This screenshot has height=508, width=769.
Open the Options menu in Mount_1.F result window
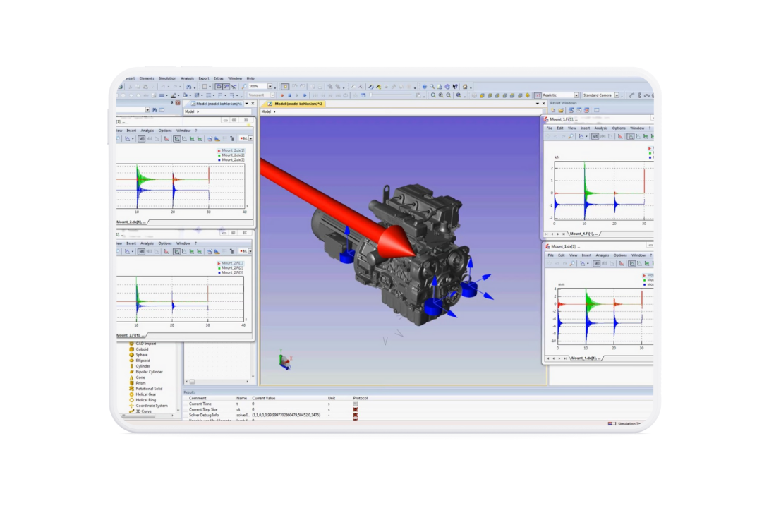[619, 128]
